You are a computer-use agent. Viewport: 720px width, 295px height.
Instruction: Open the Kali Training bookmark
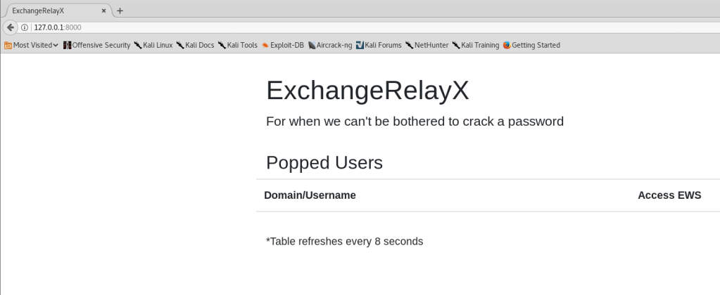coord(476,45)
